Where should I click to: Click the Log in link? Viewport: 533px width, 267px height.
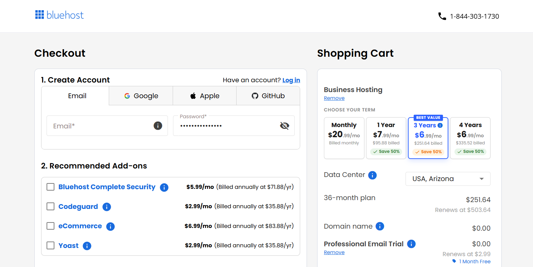(291, 80)
